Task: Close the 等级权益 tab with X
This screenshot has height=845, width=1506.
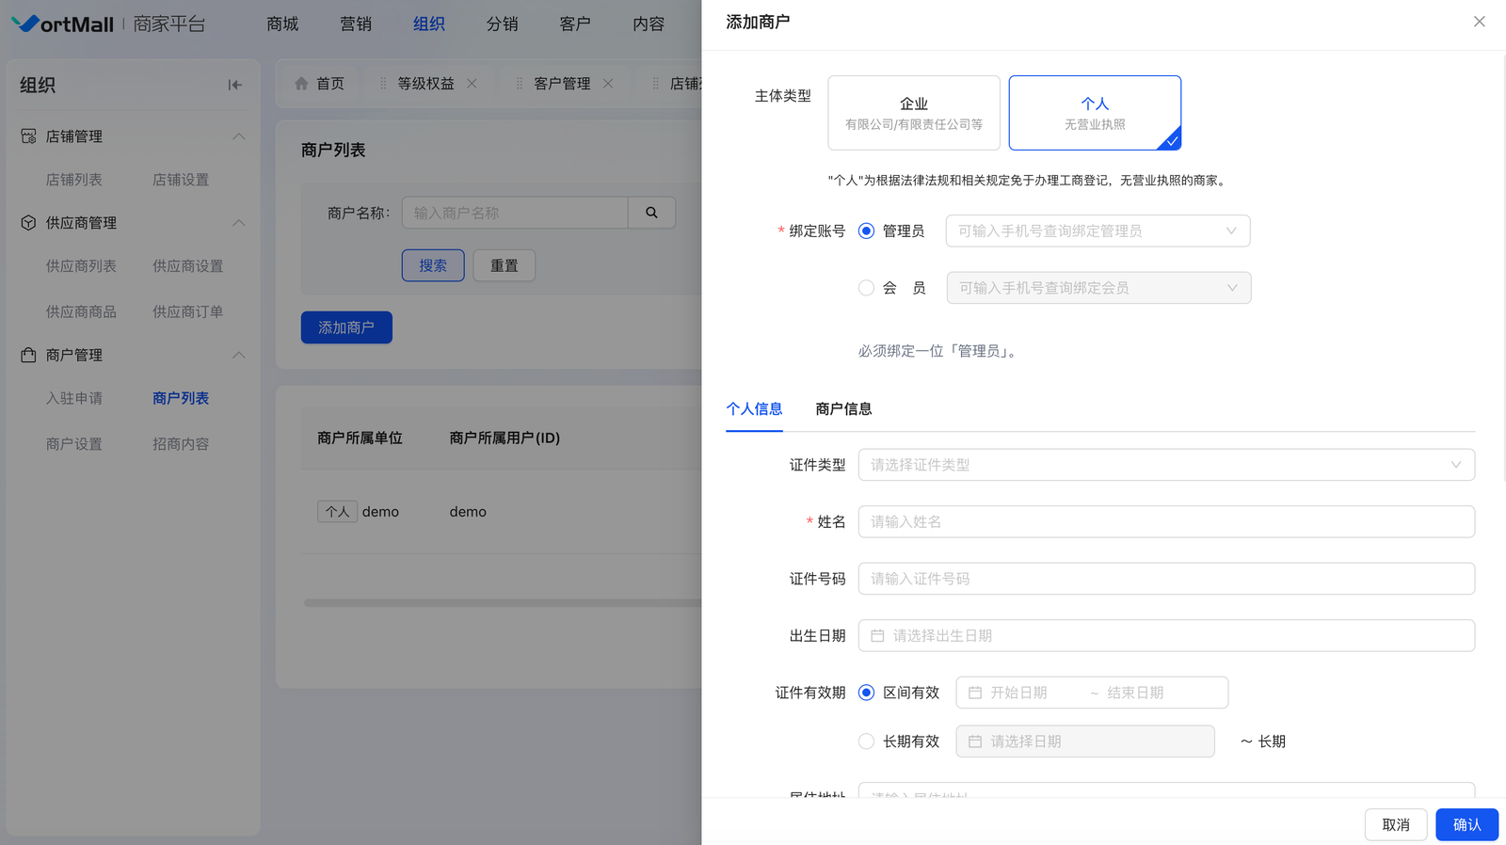Action: [x=472, y=84]
